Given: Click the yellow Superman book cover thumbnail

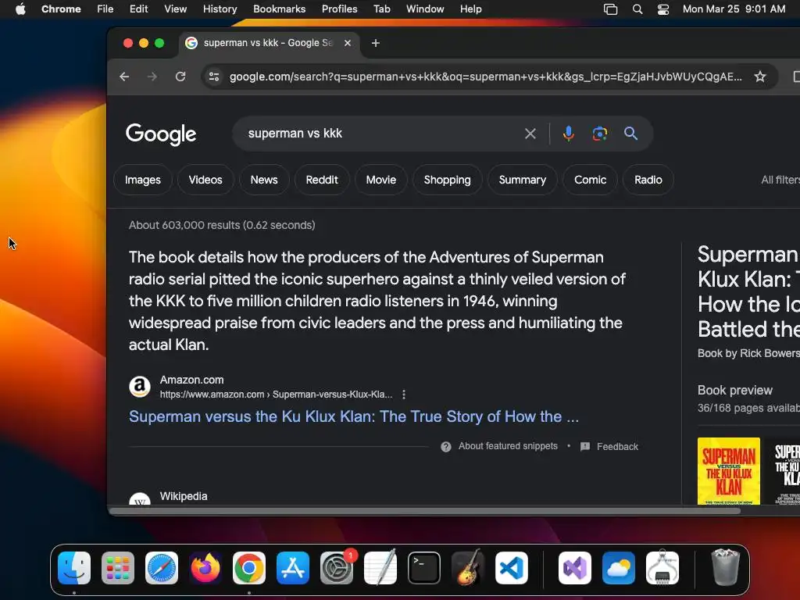Looking at the screenshot, I should click(729, 471).
